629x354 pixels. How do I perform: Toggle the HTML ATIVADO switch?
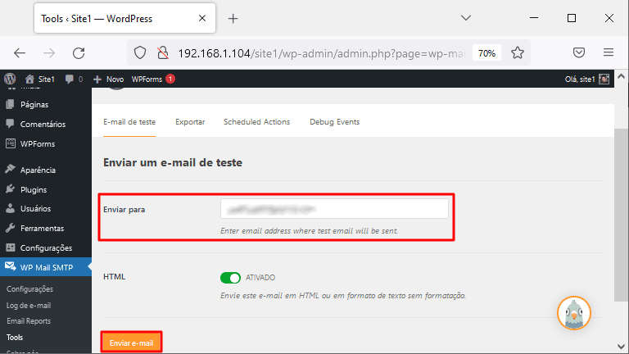click(230, 278)
